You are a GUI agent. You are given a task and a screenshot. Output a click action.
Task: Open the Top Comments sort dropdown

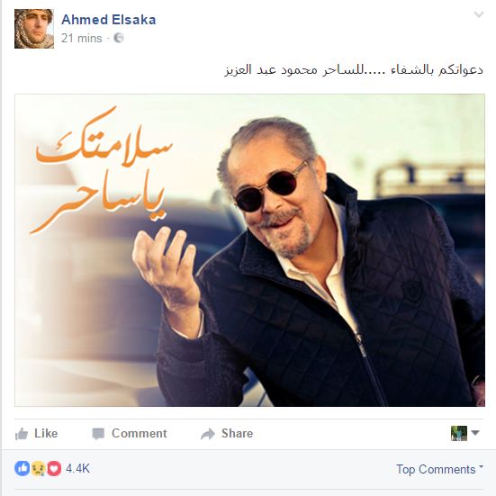[x=439, y=469]
